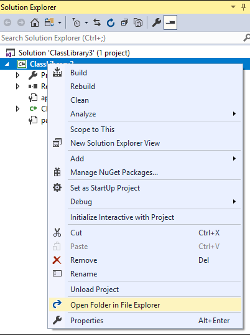The height and width of the screenshot is (335, 250).
Task: Click the Refresh icon in the toolbar
Action: (111, 22)
